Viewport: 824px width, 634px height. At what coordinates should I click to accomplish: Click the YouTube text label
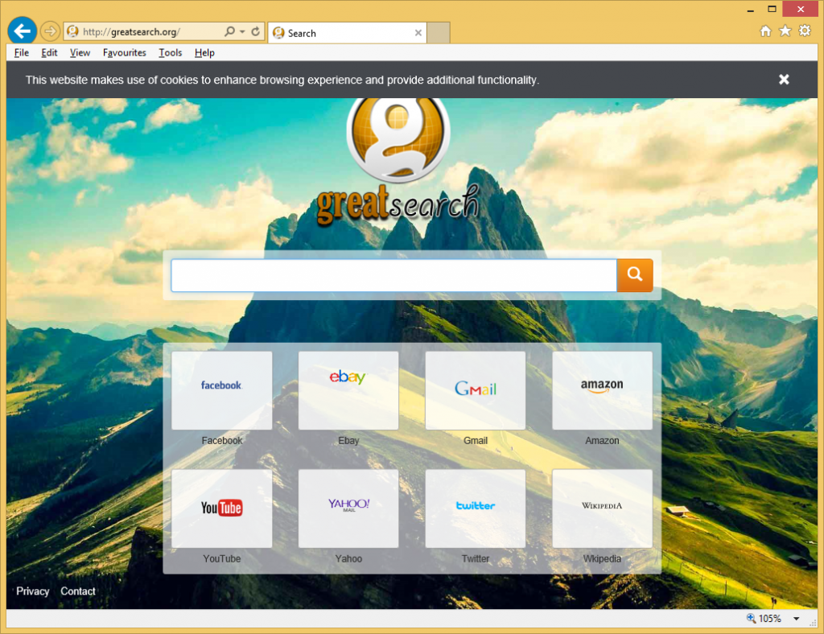pyautogui.click(x=222, y=559)
